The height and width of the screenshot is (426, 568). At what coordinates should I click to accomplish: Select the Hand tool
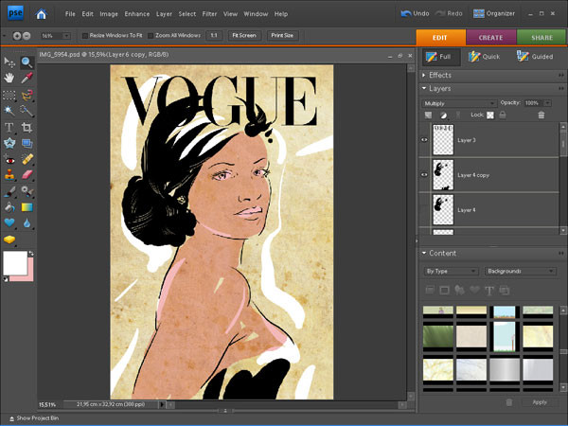pos(9,78)
